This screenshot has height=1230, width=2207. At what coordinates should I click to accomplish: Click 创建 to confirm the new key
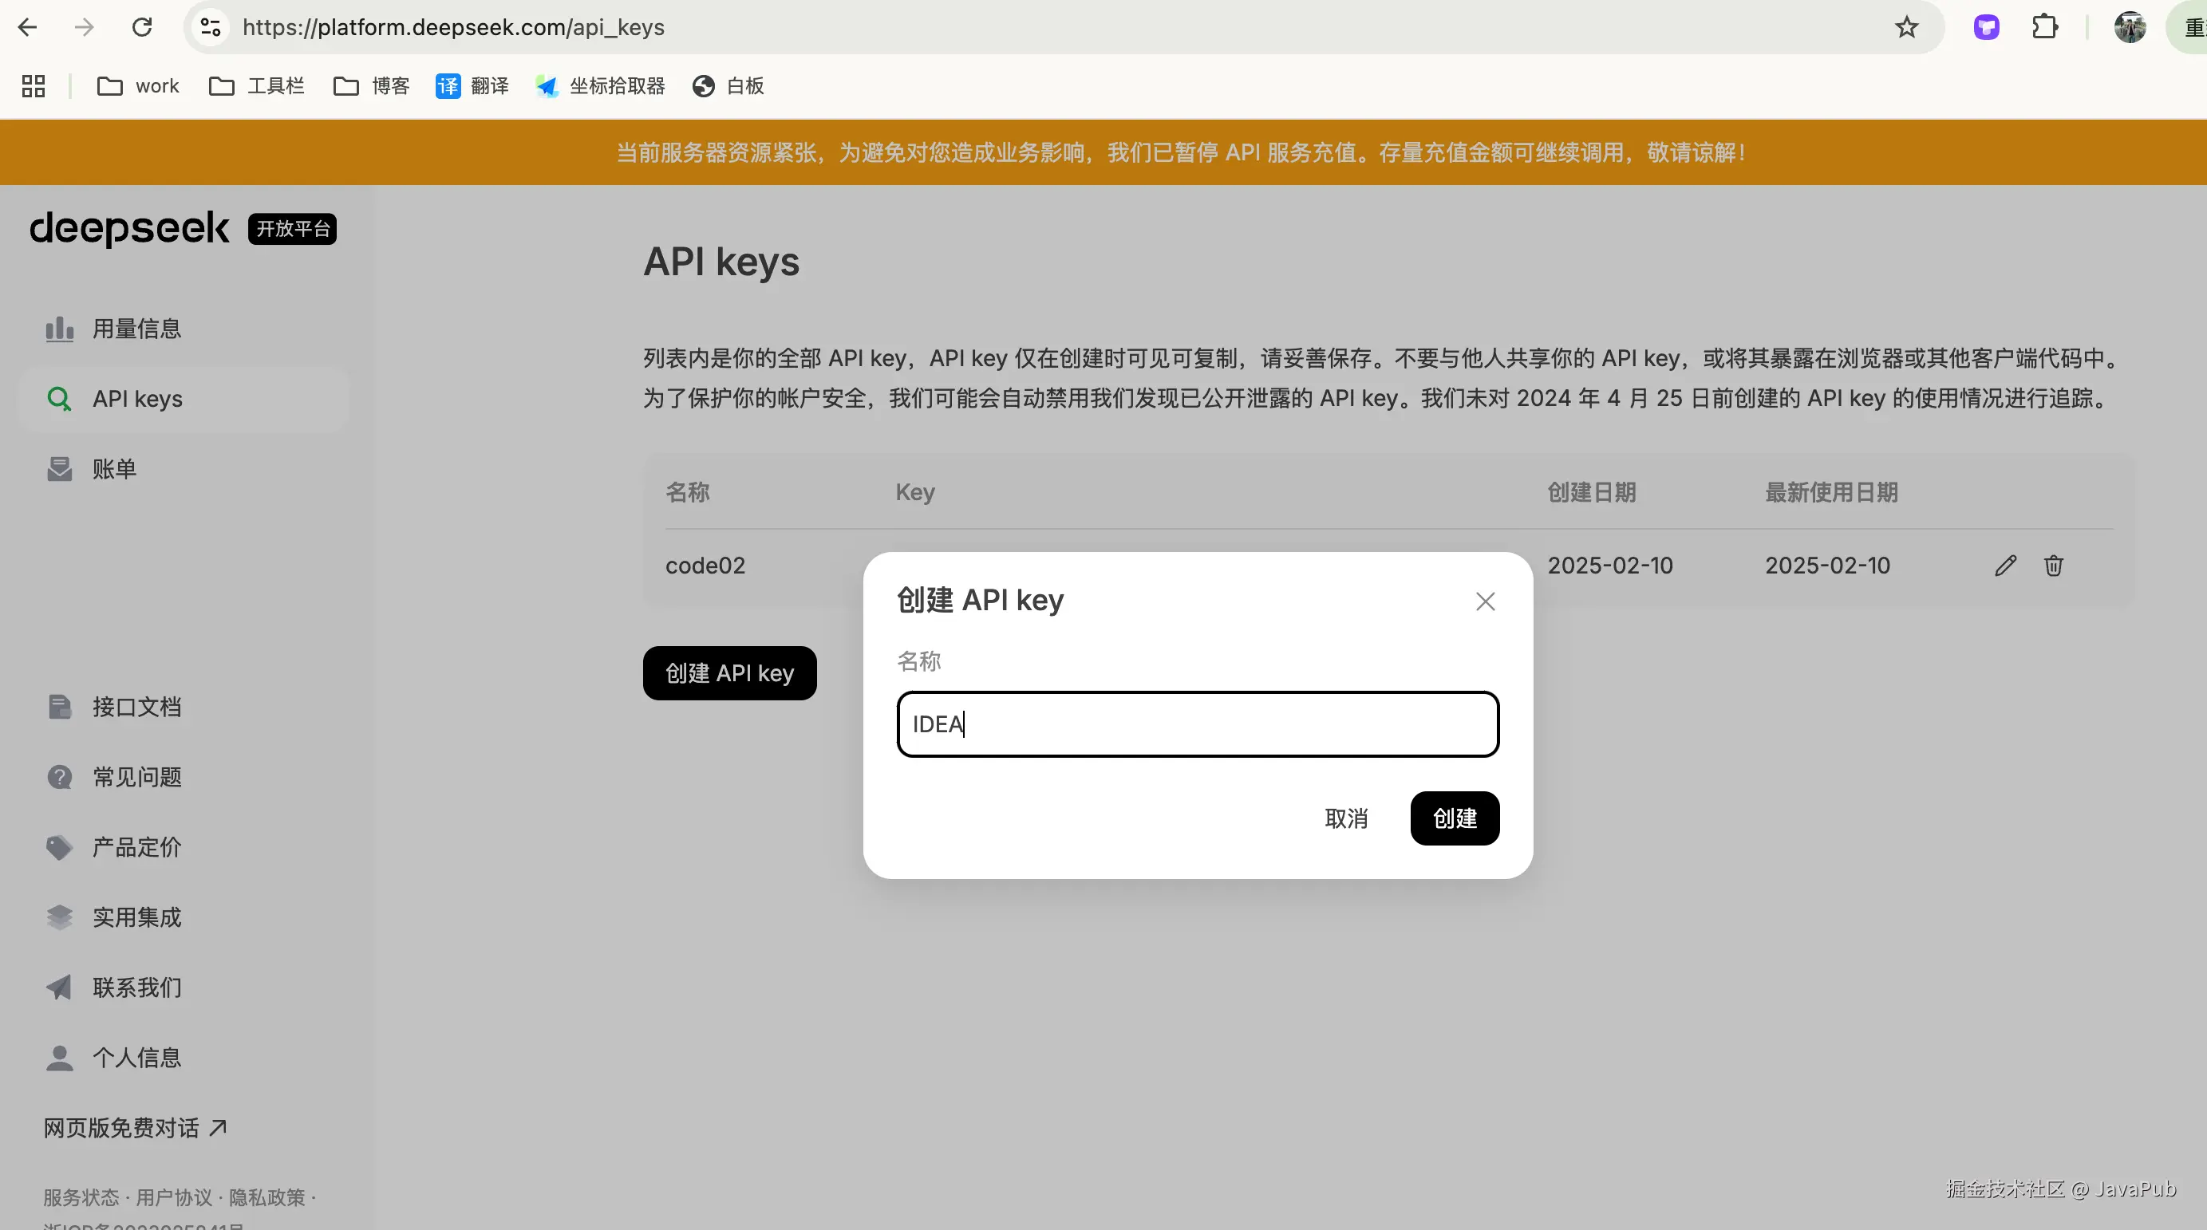pyautogui.click(x=1455, y=819)
